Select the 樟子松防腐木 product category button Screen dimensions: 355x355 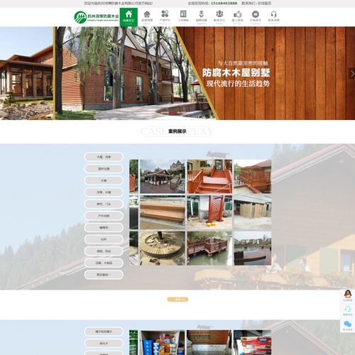coord(104,332)
